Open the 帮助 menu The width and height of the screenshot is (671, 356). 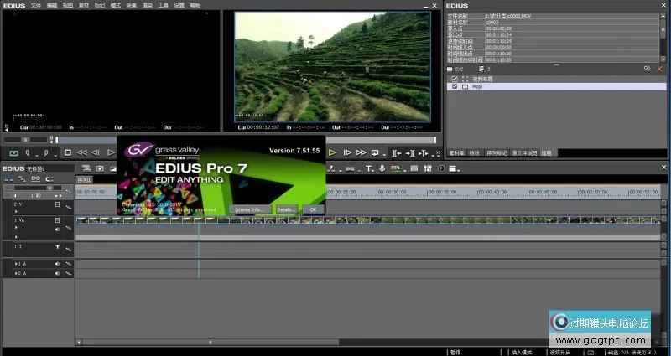[x=195, y=5]
